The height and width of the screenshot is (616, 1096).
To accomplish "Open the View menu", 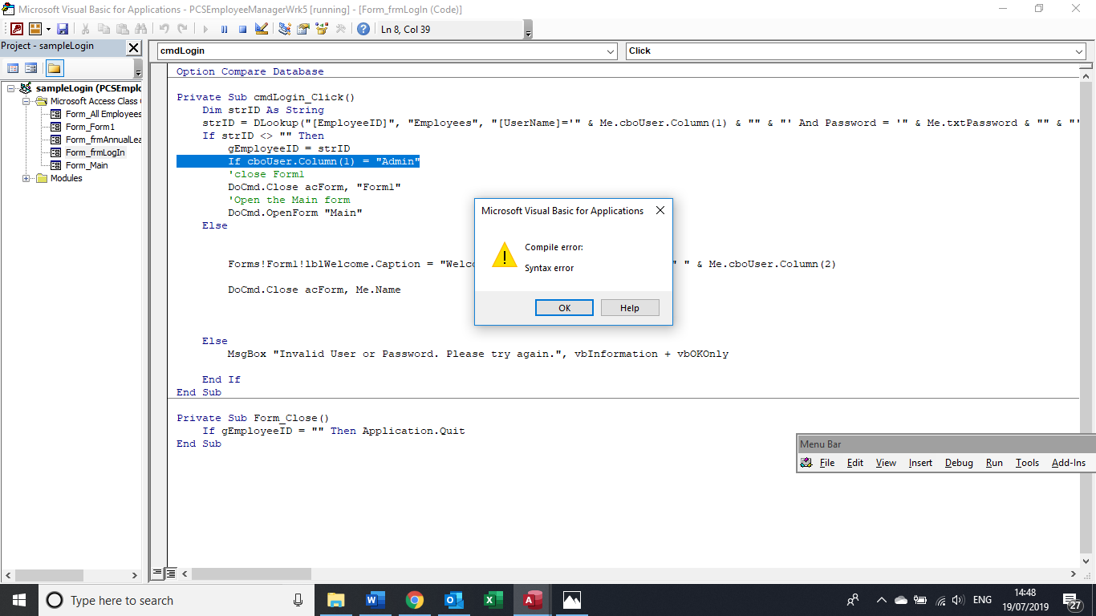I will point(886,463).
